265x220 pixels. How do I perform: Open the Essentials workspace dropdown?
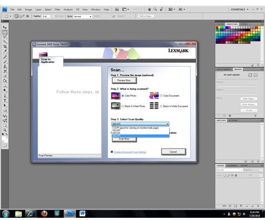pos(240,9)
